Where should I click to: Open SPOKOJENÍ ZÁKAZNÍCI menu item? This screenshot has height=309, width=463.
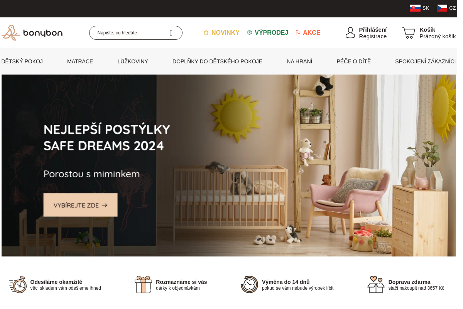click(425, 61)
